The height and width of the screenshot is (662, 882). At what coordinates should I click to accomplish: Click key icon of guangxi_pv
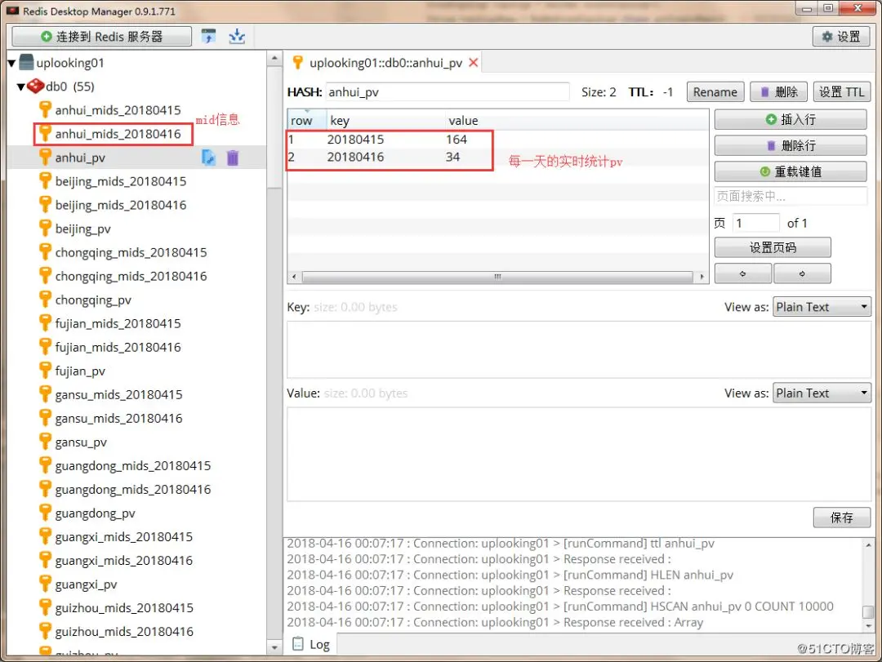coord(45,584)
